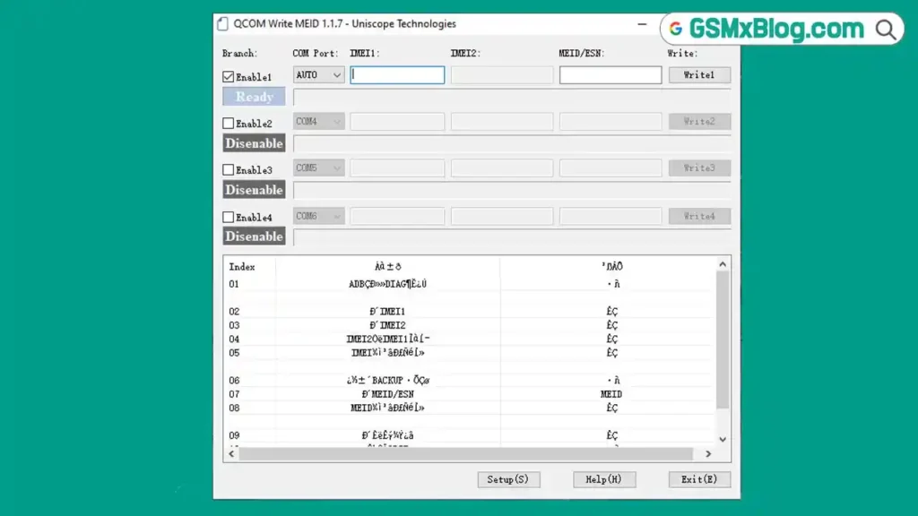The image size is (918, 516).
Task: Open the AUTO COM port dropdown
Action: pyautogui.click(x=318, y=75)
